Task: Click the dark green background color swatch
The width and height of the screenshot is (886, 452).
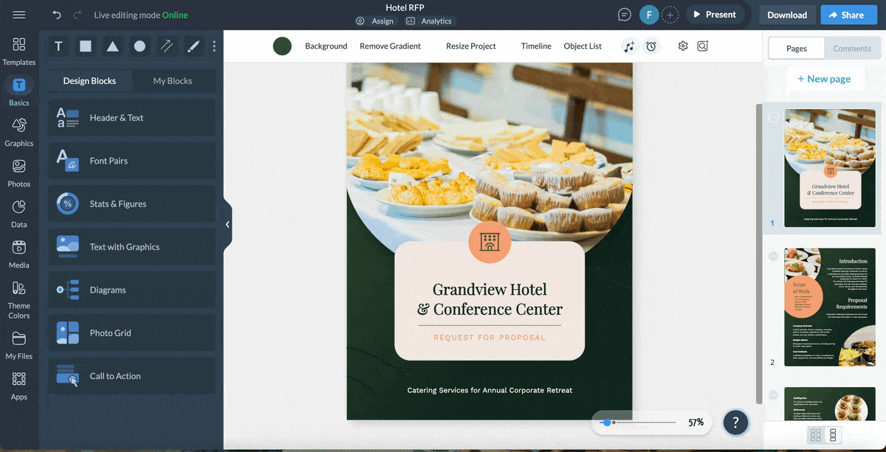Action: (x=282, y=46)
